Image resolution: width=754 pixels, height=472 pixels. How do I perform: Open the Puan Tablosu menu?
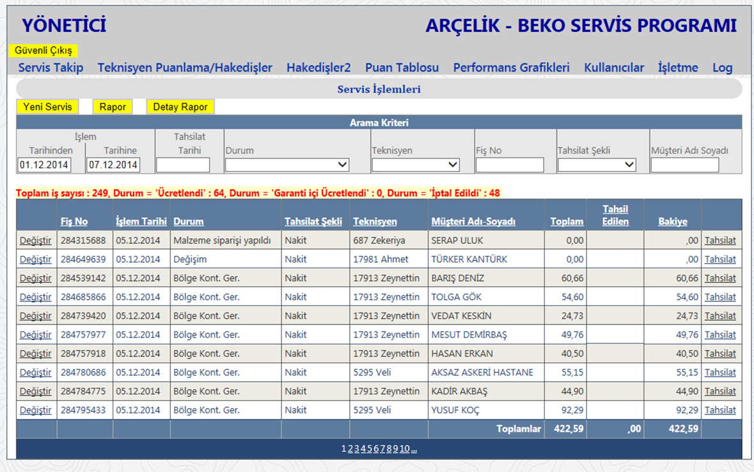(x=402, y=68)
